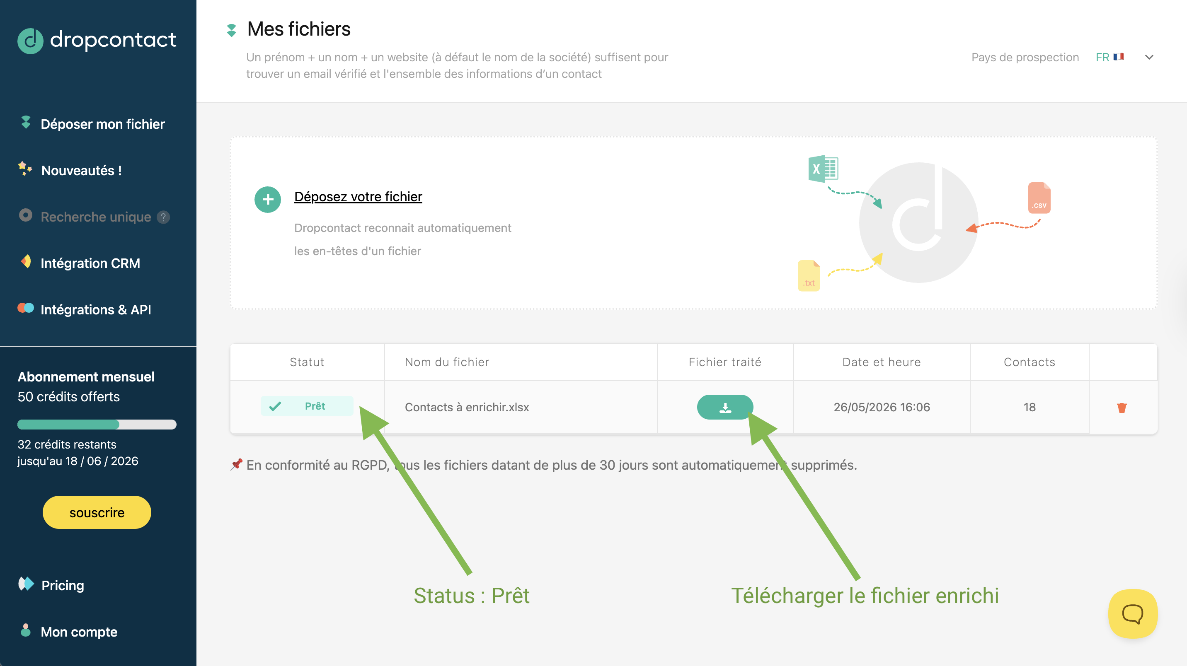1187x666 pixels.
Task: Click the Nouveautés stars icon
Action: click(25, 169)
